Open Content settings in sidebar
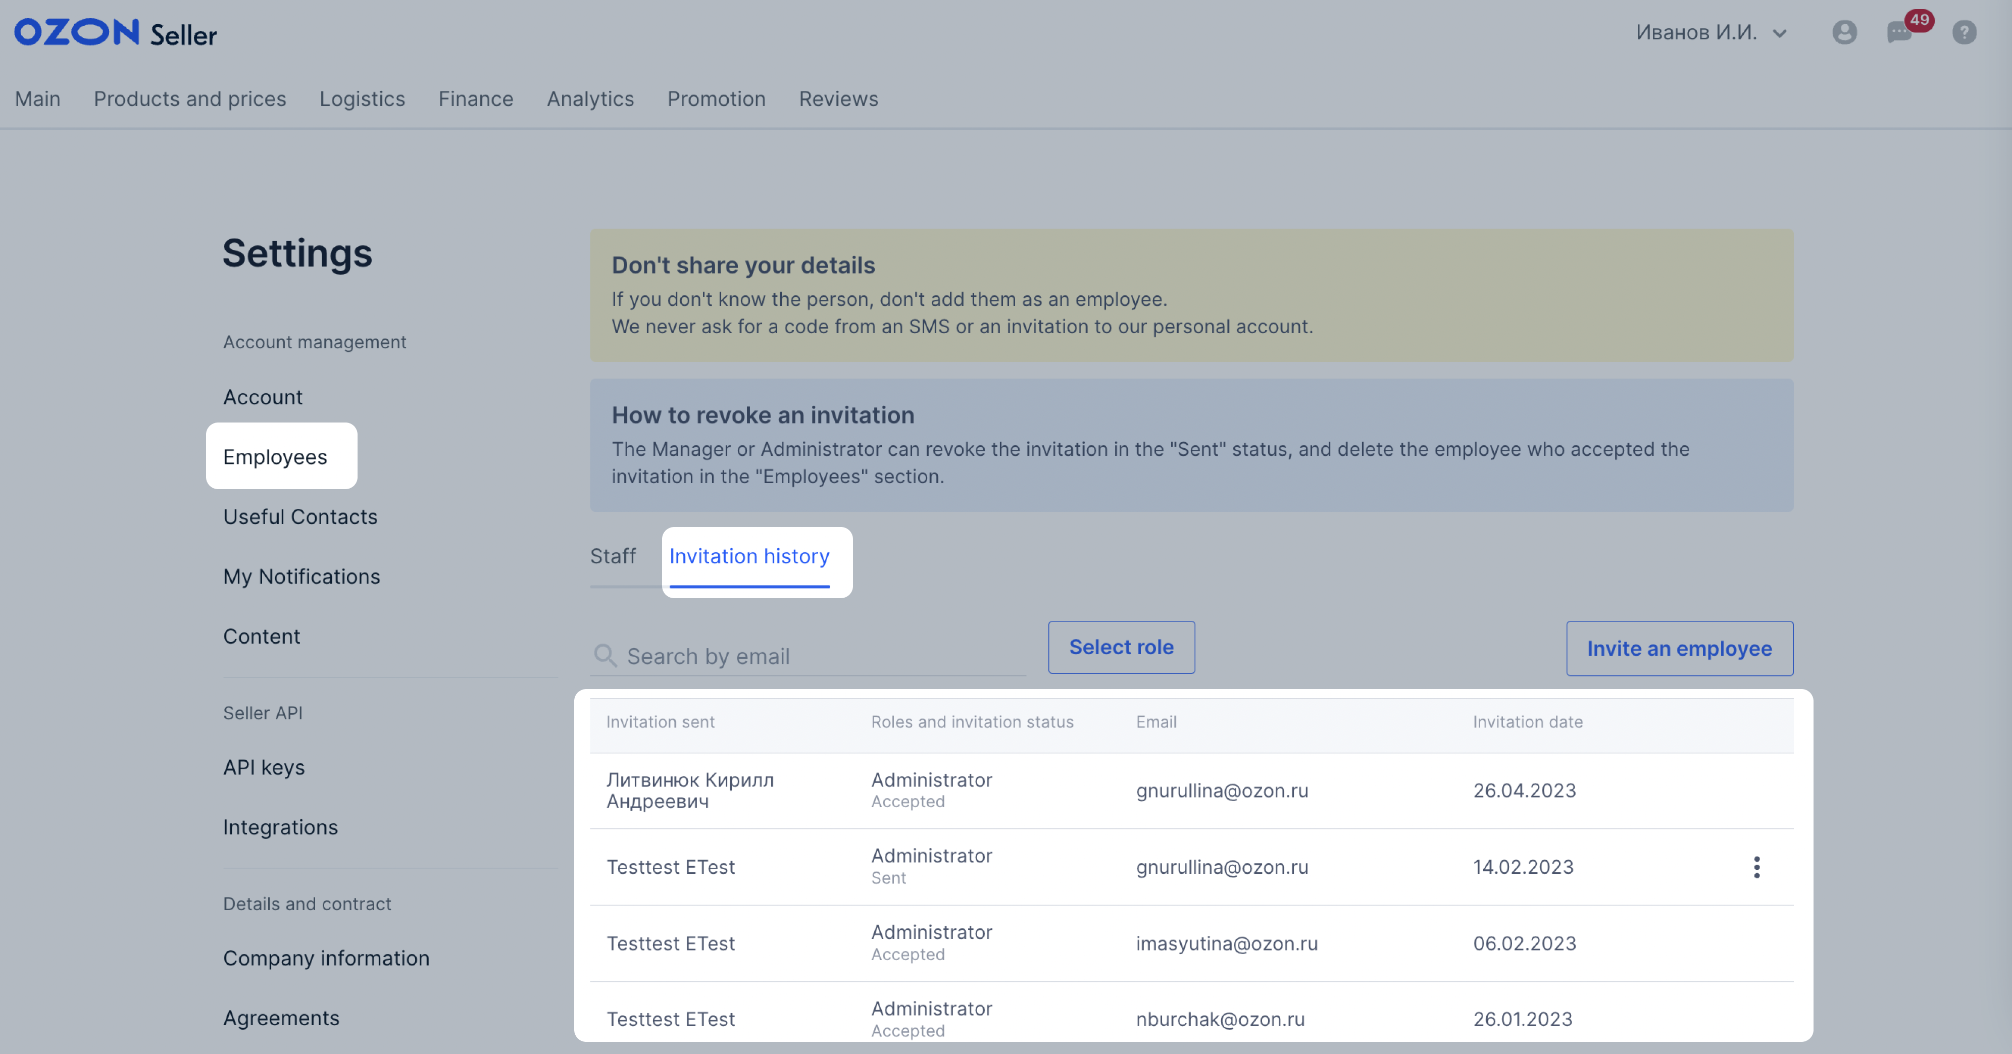Image resolution: width=2012 pixels, height=1054 pixels. pos(262,637)
